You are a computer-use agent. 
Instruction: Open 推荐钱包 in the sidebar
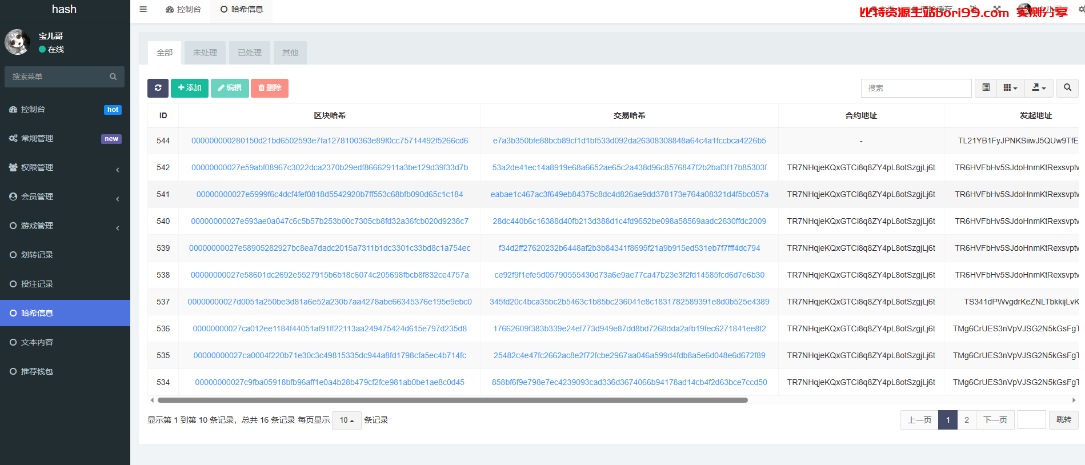click(x=65, y=371)
